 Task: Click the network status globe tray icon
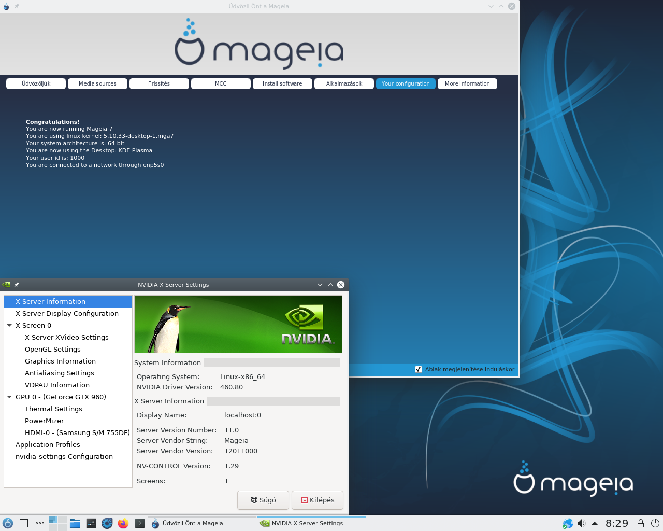pyautogui.click(x=568, y=523)
